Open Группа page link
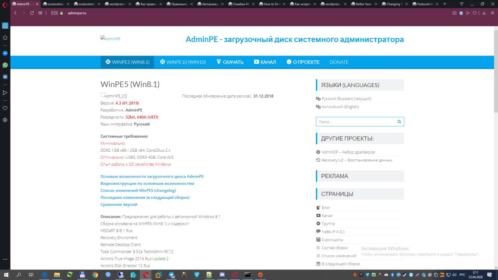498x280 pixels. point(328,224)
